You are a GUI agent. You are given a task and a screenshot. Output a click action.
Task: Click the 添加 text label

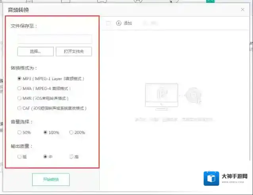coord(128,23)
